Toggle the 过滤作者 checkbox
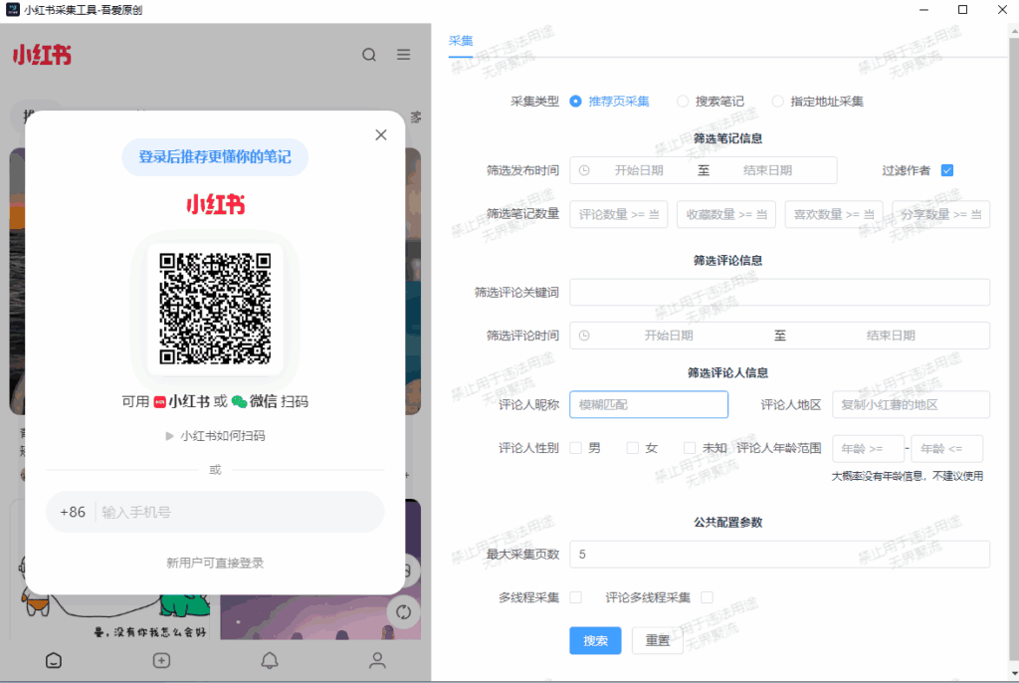This screenshot has width=1019, height=683. click(947, 170)
